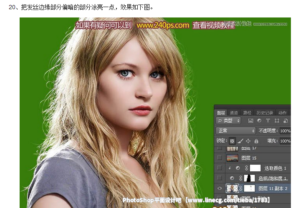Select the 图层 11 副本 2 layer name

coord(273,188)
